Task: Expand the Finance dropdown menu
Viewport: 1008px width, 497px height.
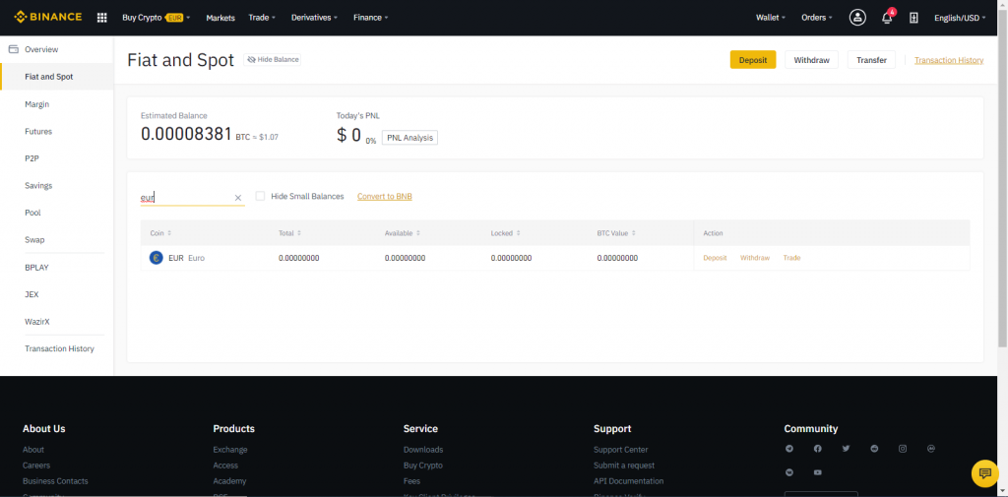Action: point(371,18)
